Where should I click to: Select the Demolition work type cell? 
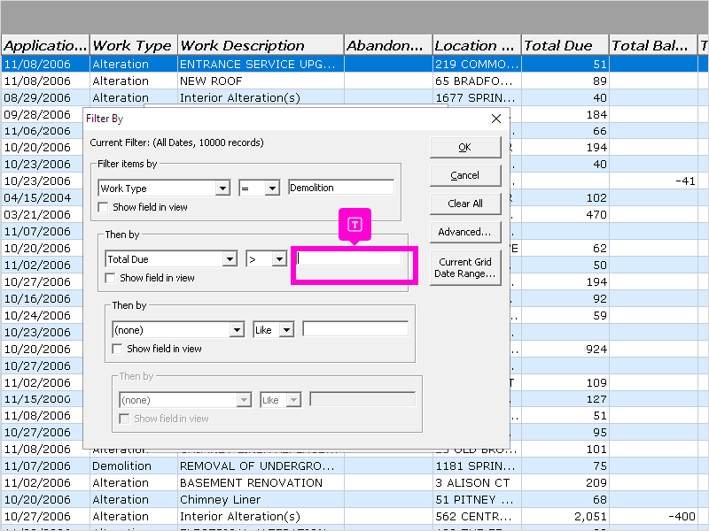[x=134, y=466]
